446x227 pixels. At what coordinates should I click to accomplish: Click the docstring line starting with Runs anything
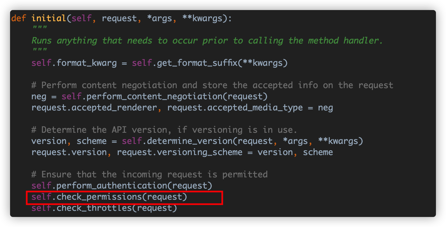207,41
